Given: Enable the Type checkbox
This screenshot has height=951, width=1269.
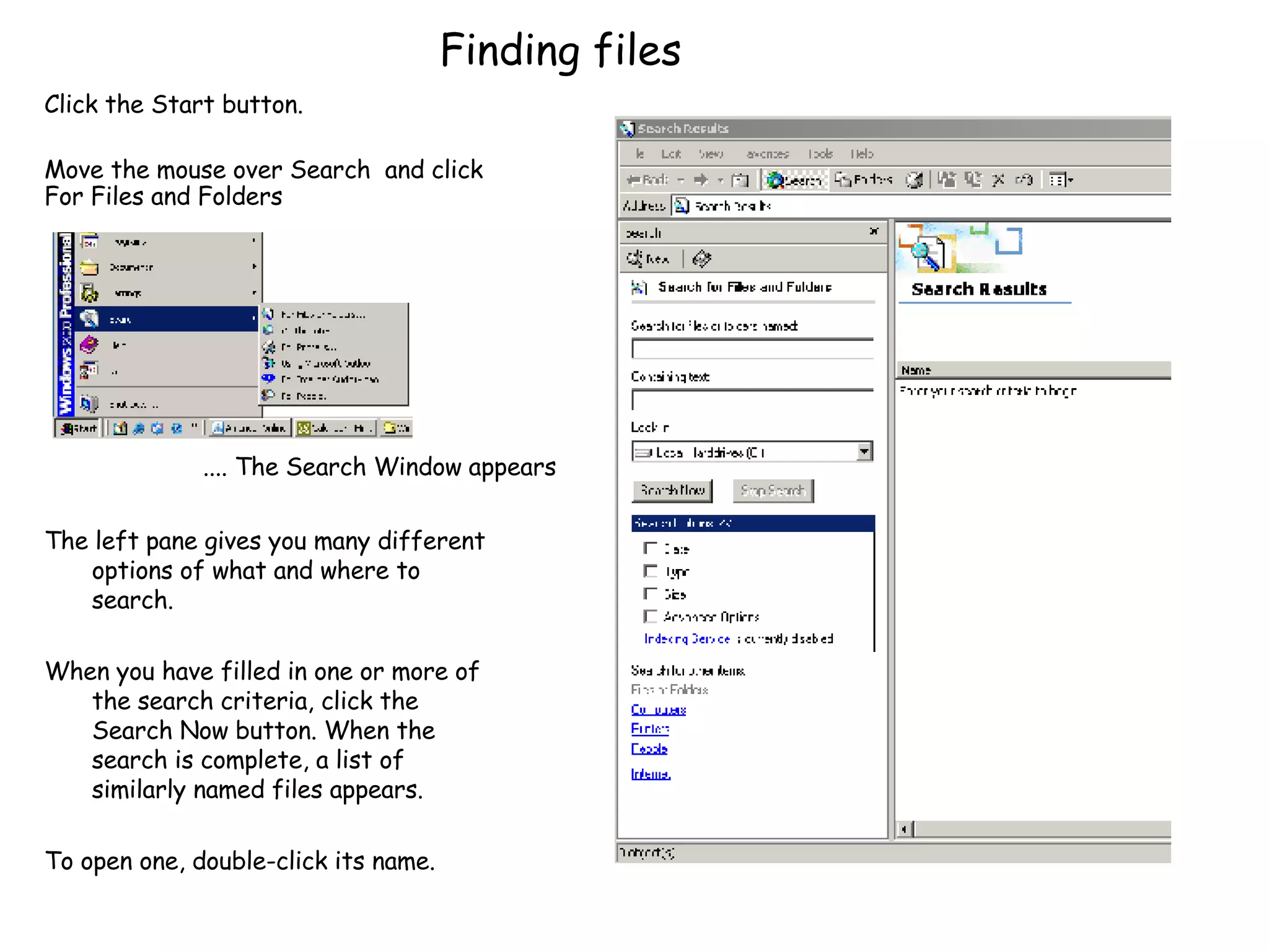Looking at the screenshot, I should pos(650,571).
